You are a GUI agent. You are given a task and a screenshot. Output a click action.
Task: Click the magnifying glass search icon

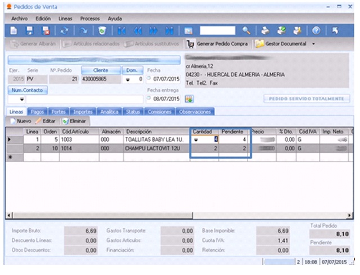tap(246, 30)
